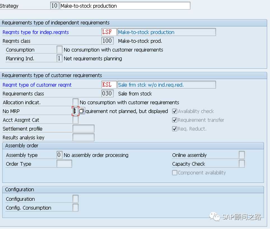Select the Reqmts class field showing 100
Screen dimensions: 270x229
coord(107,41)
